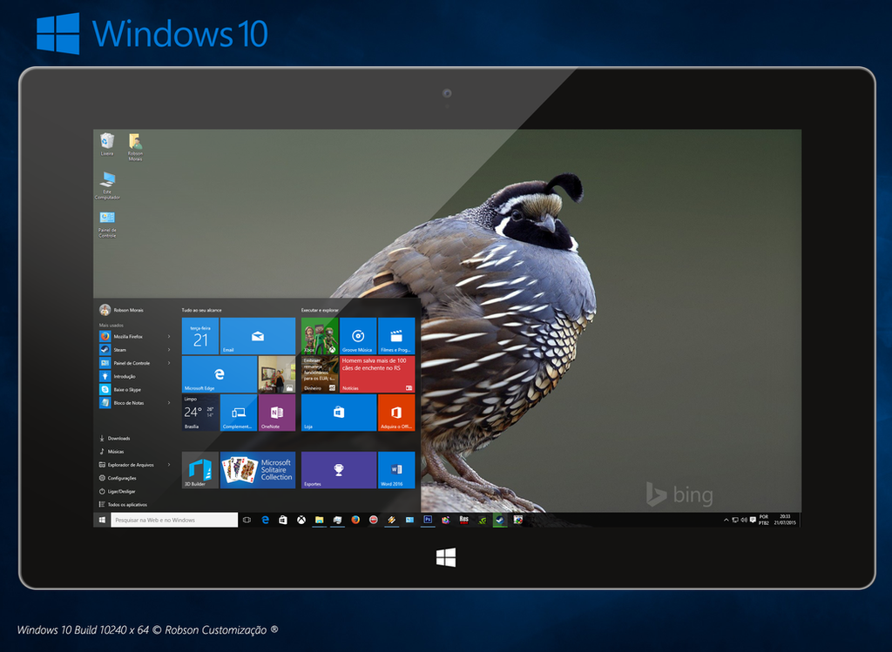
Task: Expand Explorador de Arquivos jump list arrow
Action: [x=169, y=465]
